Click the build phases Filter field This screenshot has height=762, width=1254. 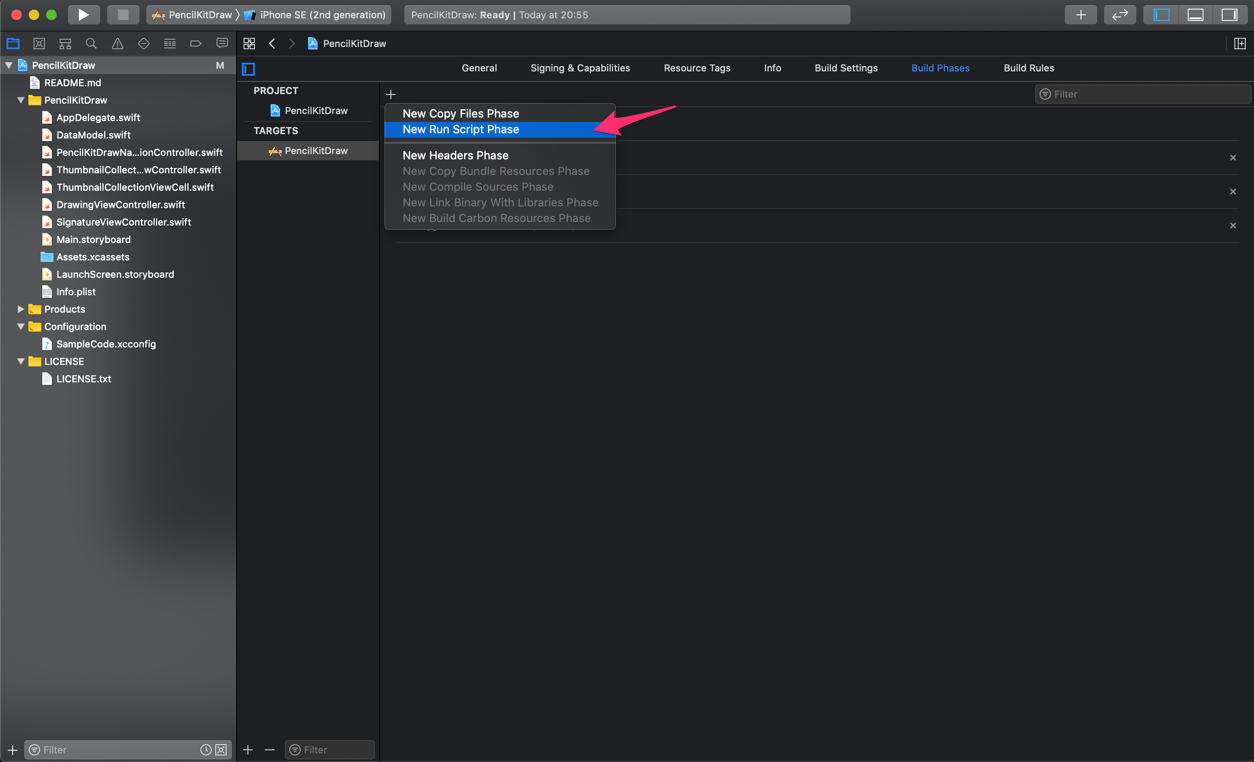coord(1142,94)
